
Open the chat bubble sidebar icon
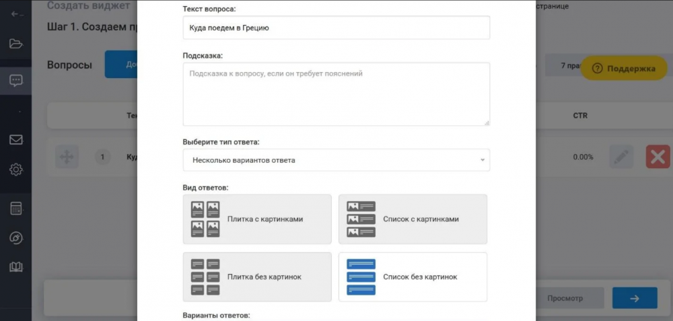point(16,81)
